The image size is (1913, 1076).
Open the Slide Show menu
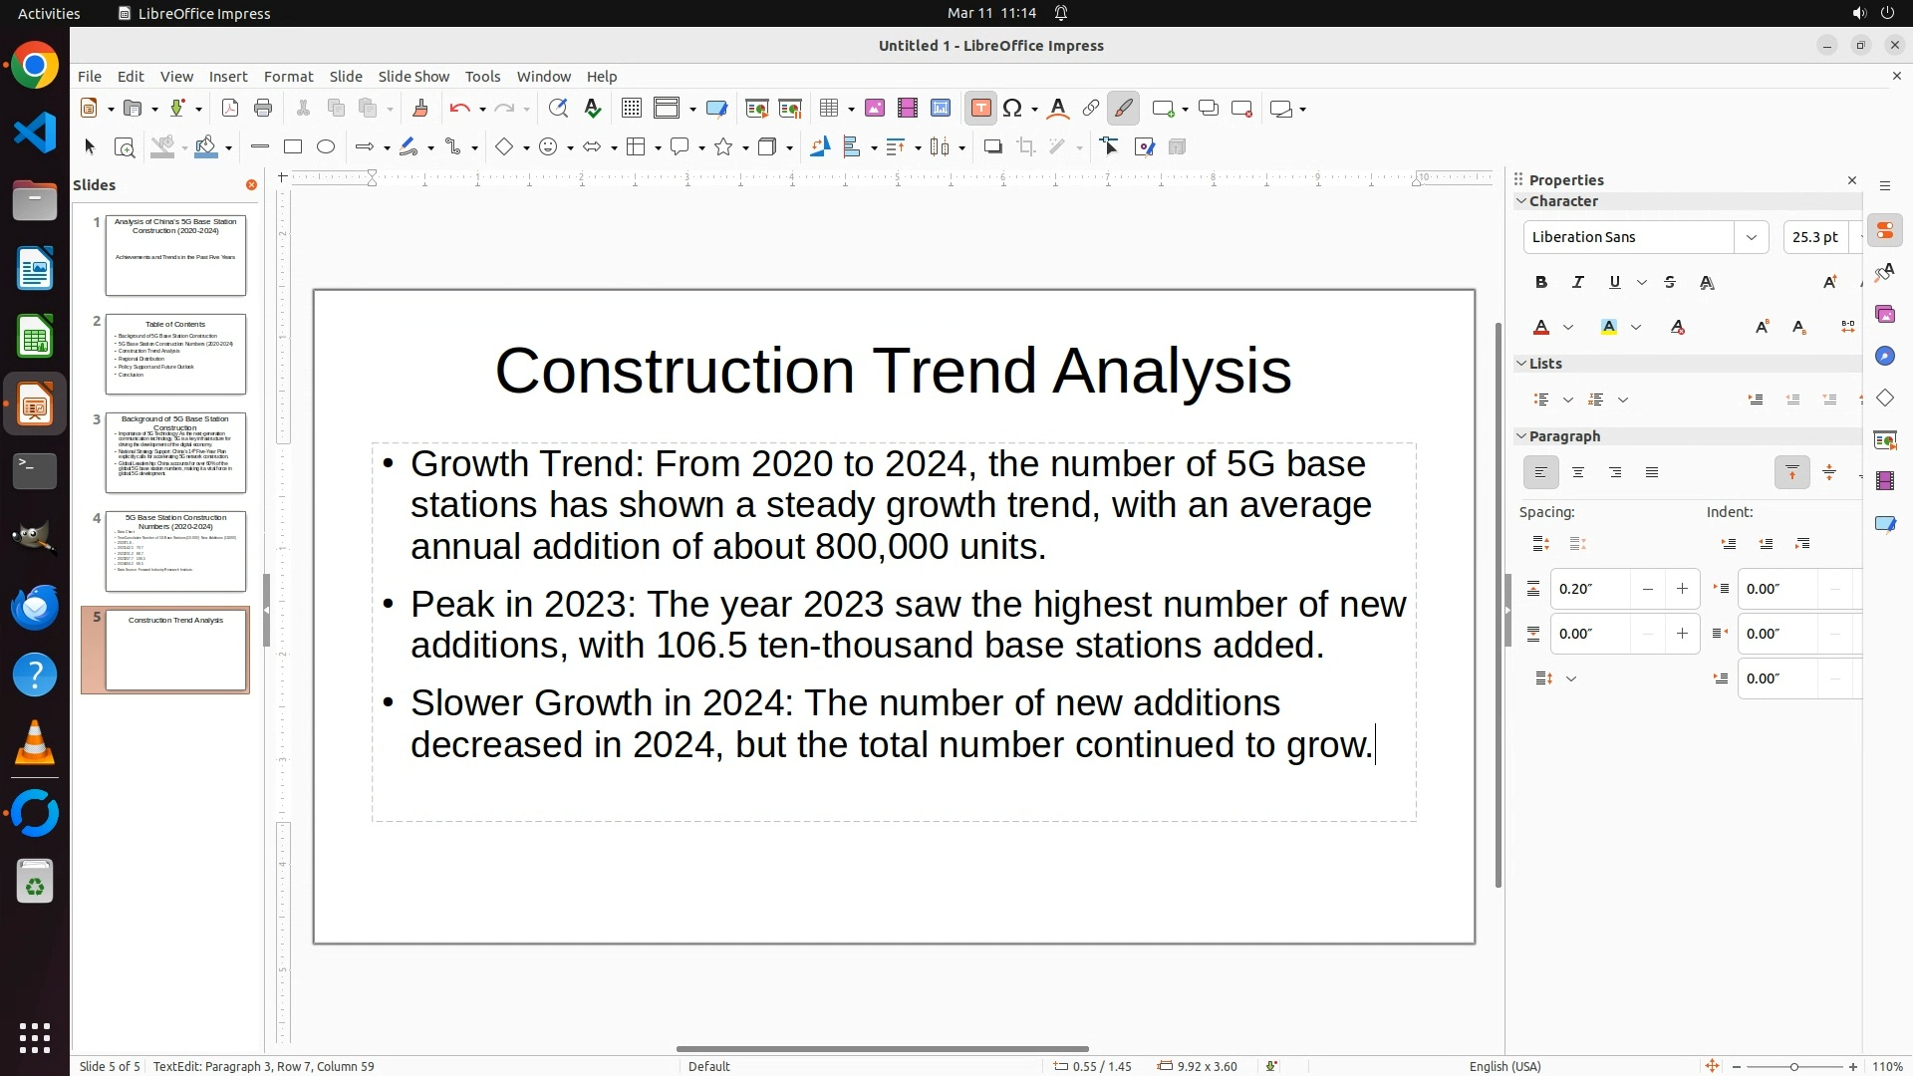(413, 77)
